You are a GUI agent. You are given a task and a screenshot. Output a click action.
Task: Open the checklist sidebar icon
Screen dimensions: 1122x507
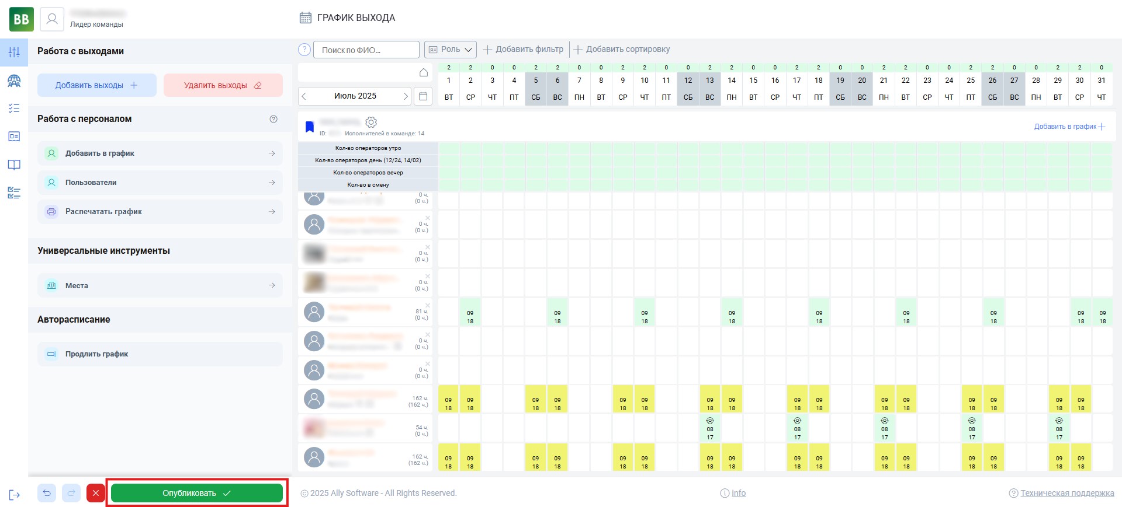(14, 109)
